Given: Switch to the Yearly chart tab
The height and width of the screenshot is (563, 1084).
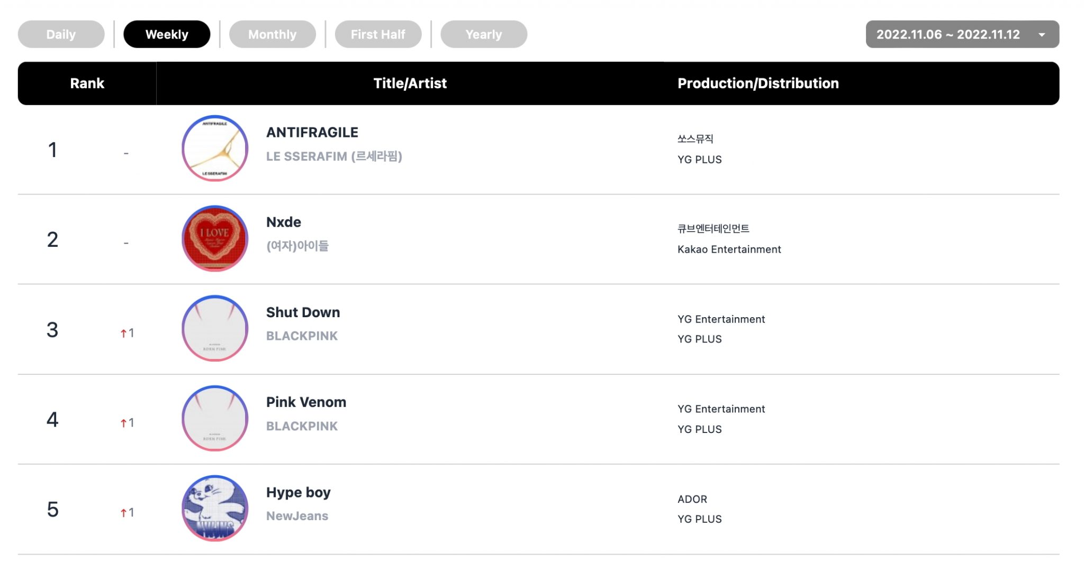Looking at the screenshot, I should [x=483, y=34].
